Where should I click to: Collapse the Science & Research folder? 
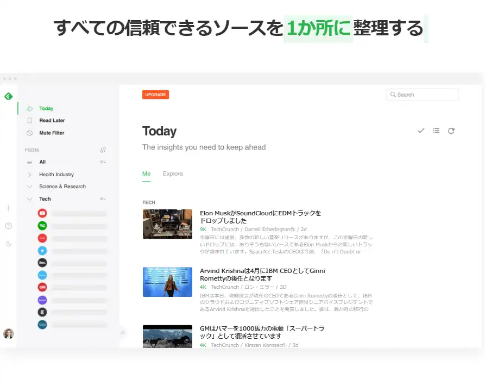coord(30,187)
